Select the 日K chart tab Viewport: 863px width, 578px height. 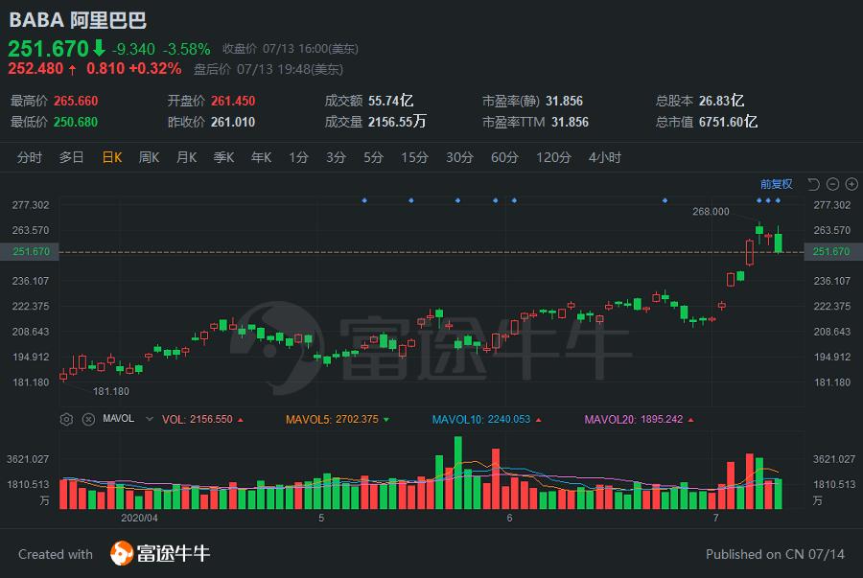[x=112, y=158]
